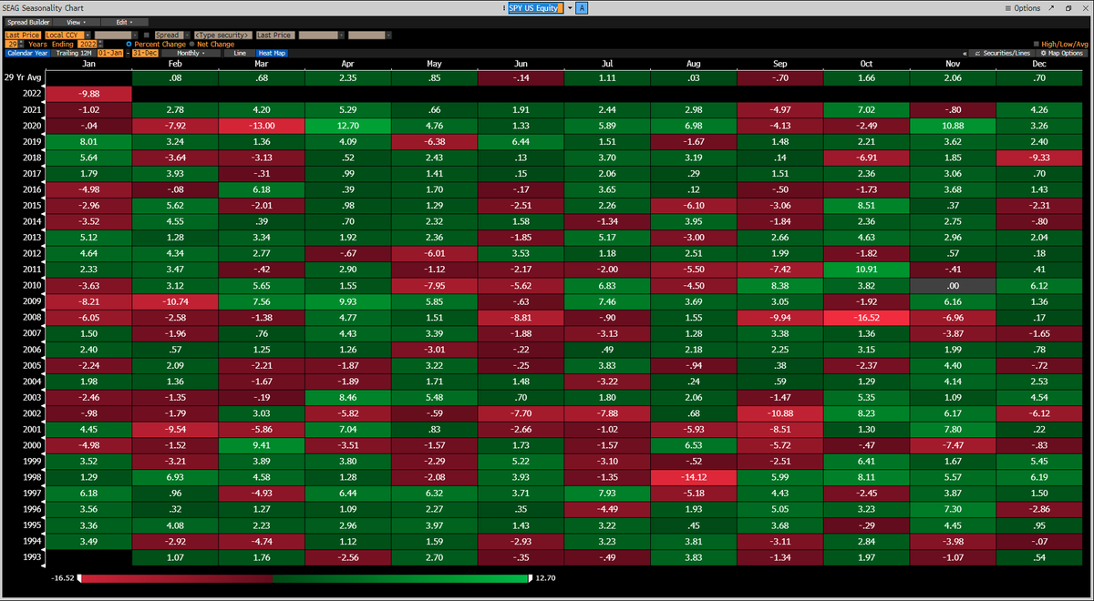Click the 29 Yr Avg row label

24,79
